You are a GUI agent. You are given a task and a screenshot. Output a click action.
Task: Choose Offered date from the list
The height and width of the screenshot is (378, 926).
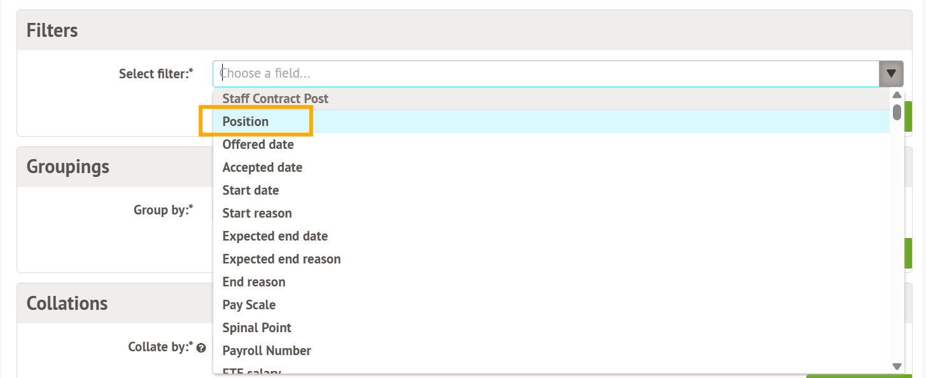258,144
